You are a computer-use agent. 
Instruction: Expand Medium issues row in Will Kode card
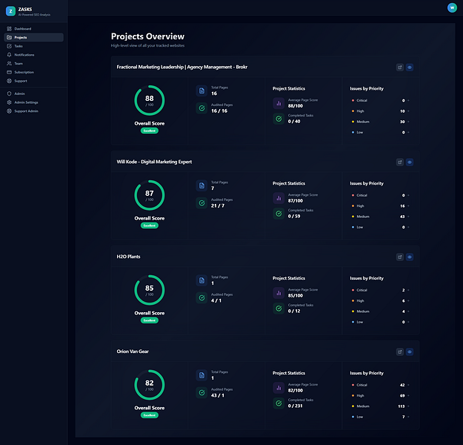pos(381,217)
